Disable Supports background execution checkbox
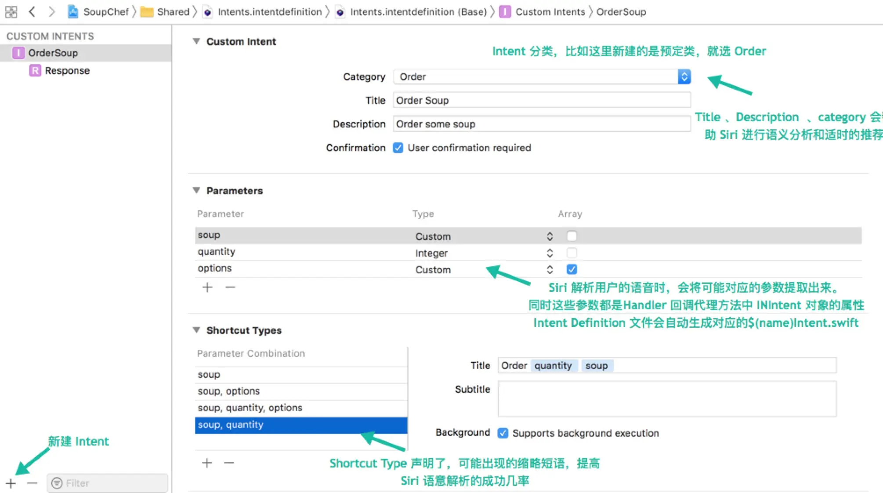 [x=503, y=433]
